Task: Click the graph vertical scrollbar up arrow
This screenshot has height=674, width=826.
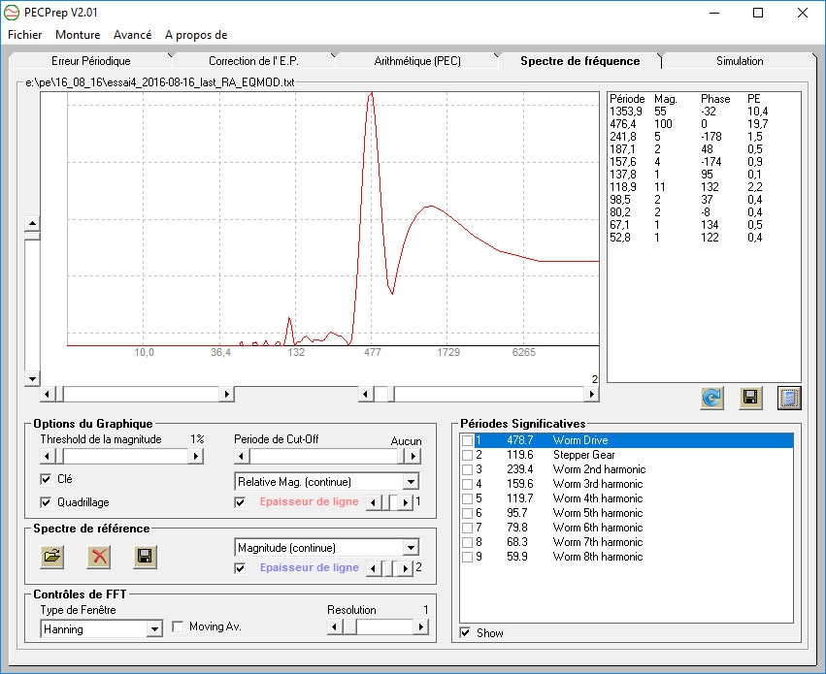Action: [32, 224]
